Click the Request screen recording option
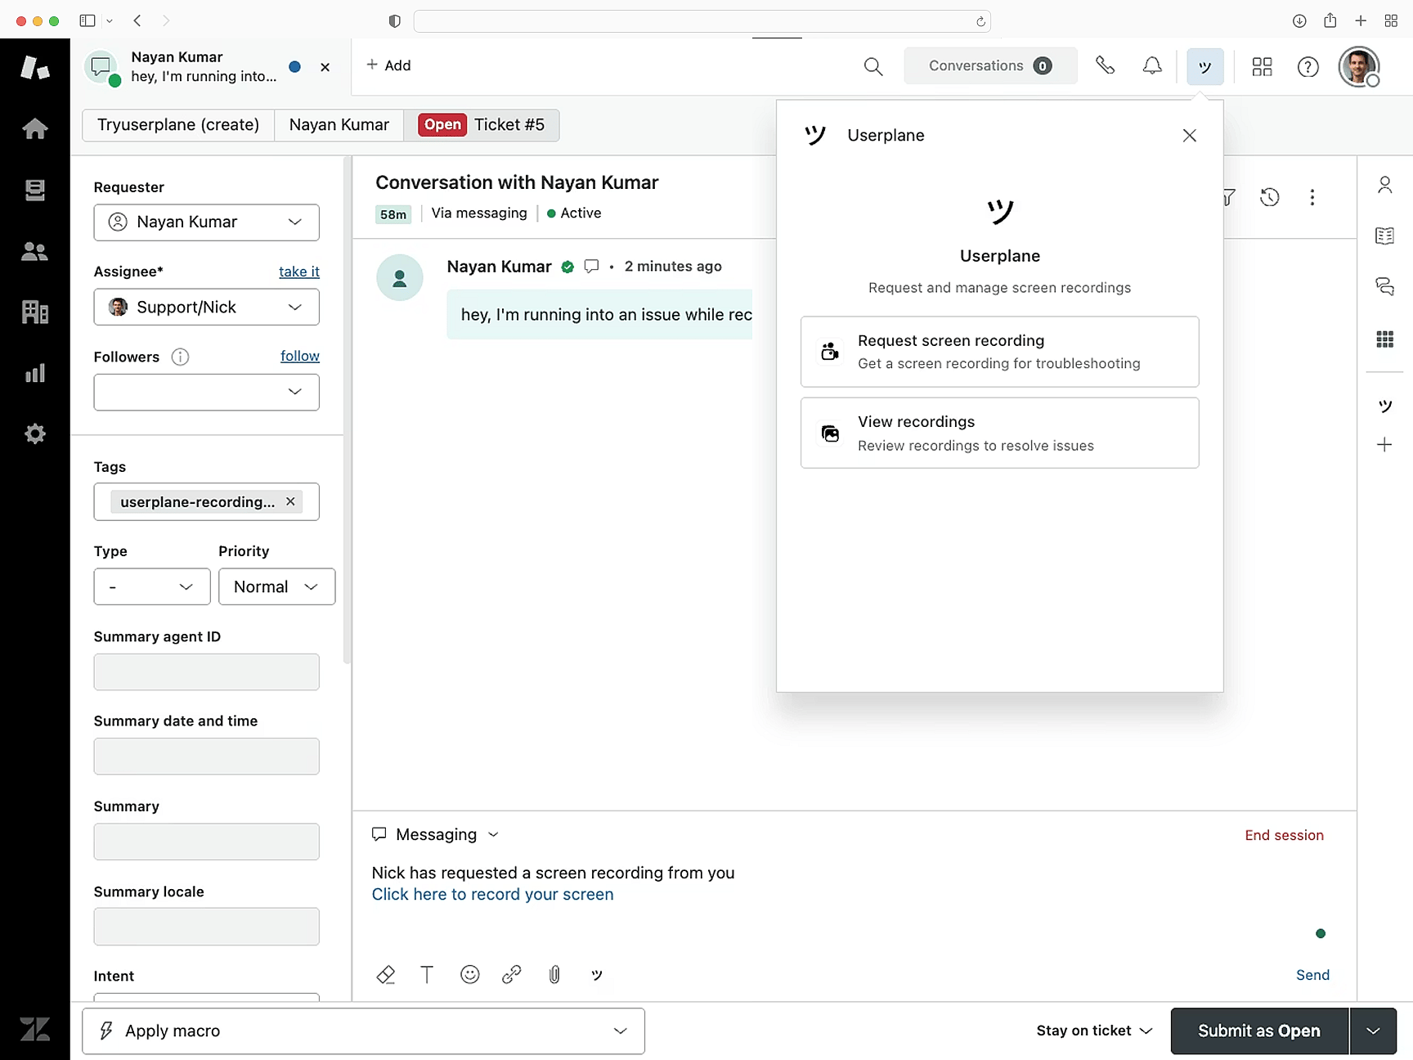 (x=999, y=352)
